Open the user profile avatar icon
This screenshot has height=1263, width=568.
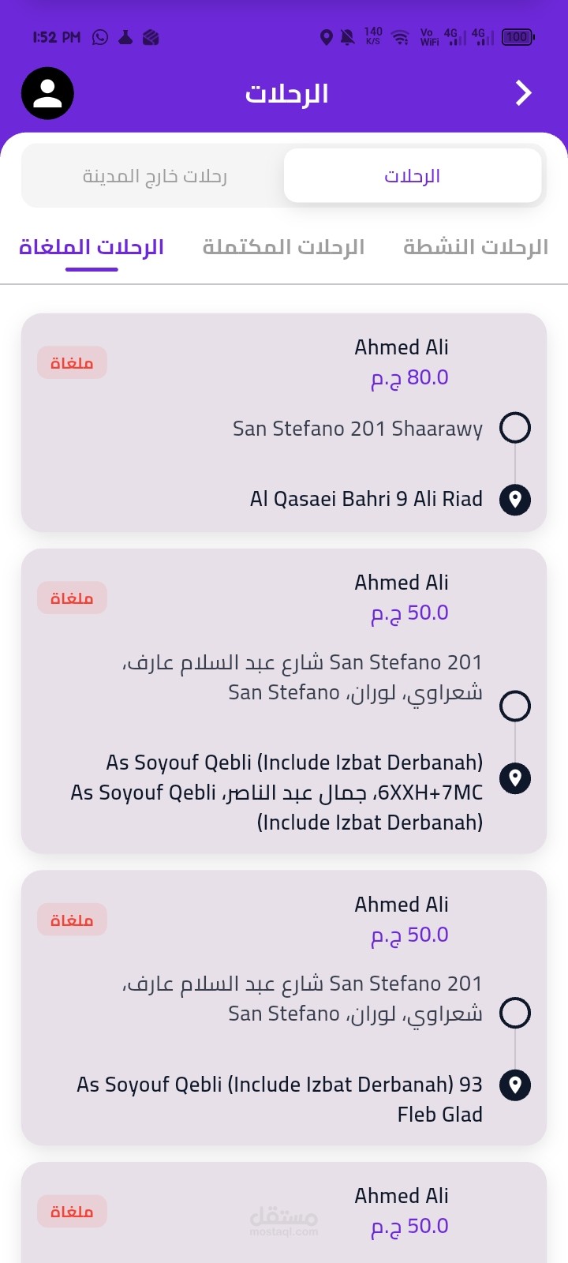(47, 93)
